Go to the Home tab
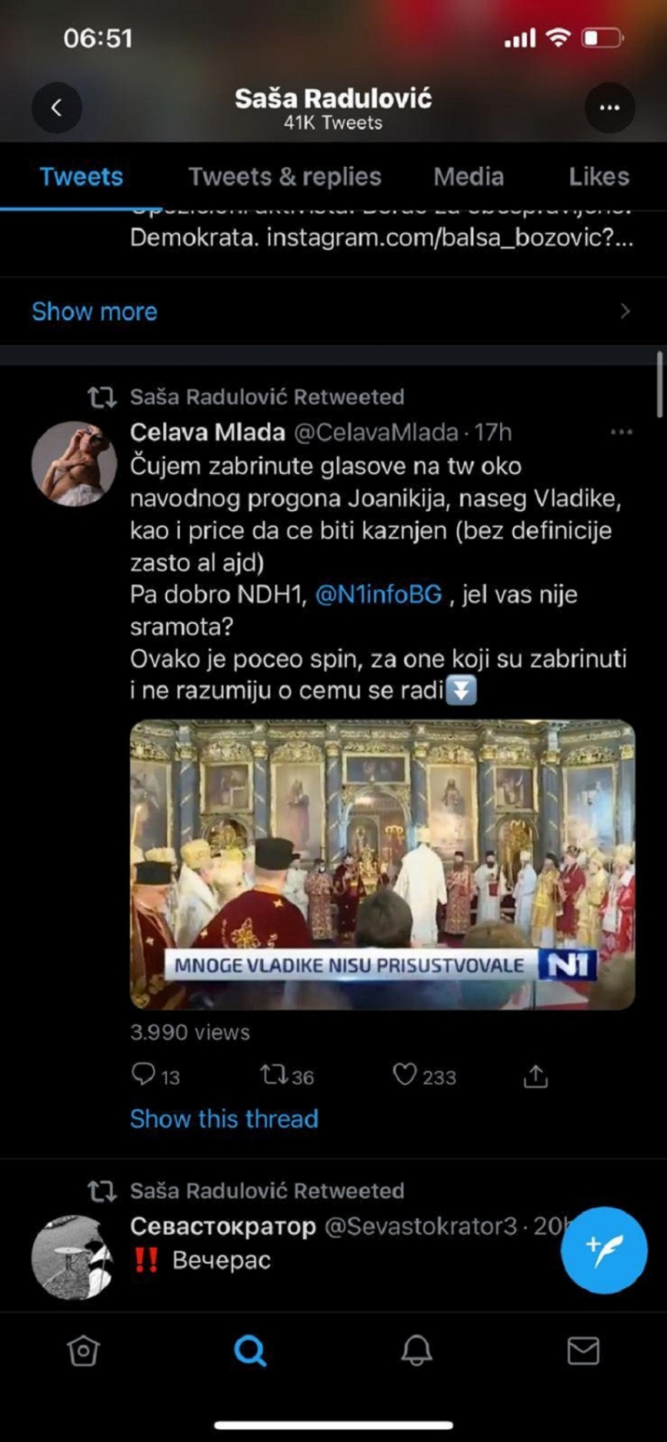 (83, 1351)
